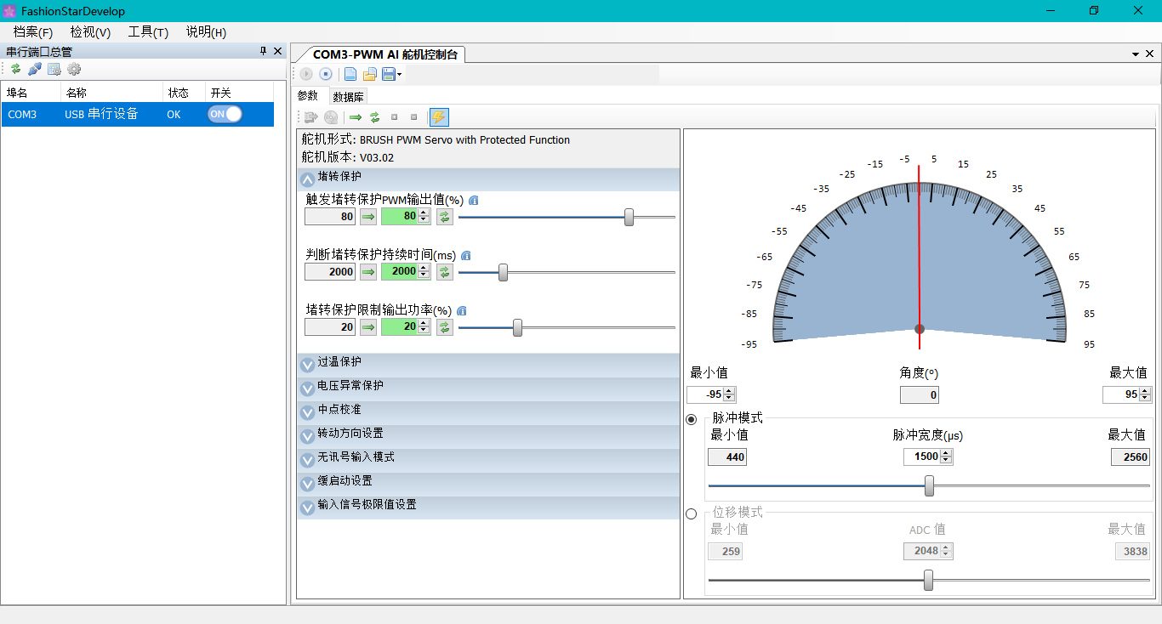The image size is (1162, 624).
Task: Click the 开关 column header
Action: click(x=239, y=93)
